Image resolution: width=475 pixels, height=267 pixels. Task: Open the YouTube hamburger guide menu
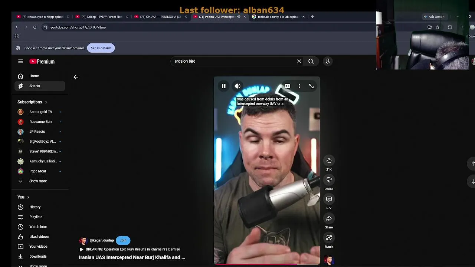point(20,62)
